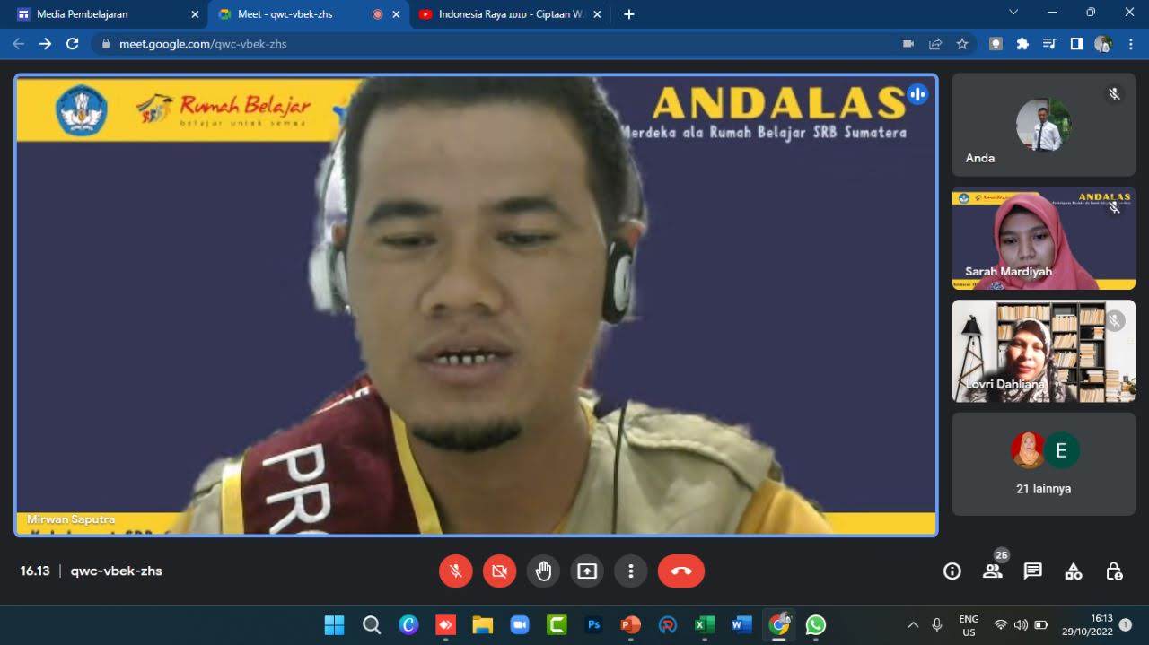This screenshot has height=645, width=1149.
Task: Click the Wi-Fi network tray icon
Action: click(1000, 624)
